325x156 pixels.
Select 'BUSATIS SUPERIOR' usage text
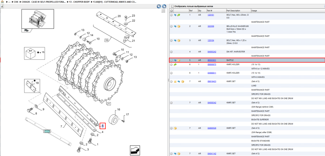click(x=260, y=120)
